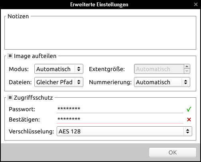Open the Dateien dropdown showing Gleicher Pfad
Screen dimensions: 201x162
(59, 82)
